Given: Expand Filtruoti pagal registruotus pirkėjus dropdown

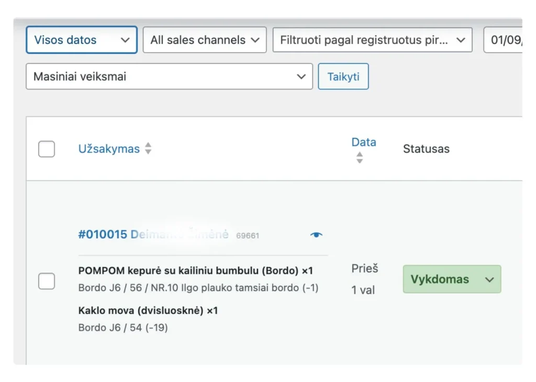Looking at the screenshot, I should point(372,40).
